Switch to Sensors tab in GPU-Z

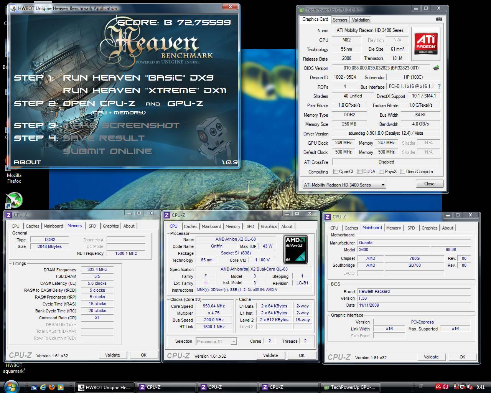pyautogui.click(x=340, y=20)
